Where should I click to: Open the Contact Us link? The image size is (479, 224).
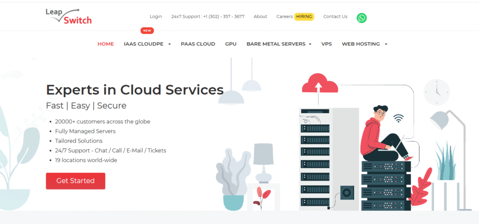click(335, 16)
